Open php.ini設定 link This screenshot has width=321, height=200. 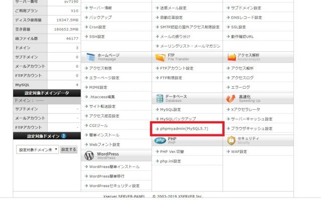point(171,161)
